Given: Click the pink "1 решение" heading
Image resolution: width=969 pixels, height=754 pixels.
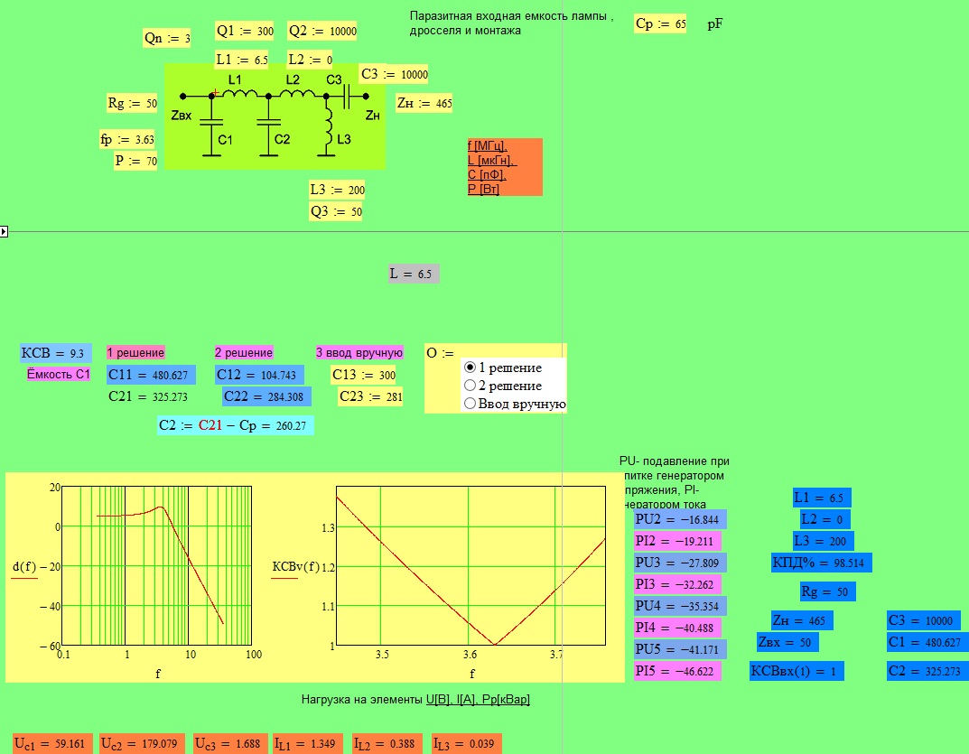Looking at the screenshot, I should (x=136, y=353).
